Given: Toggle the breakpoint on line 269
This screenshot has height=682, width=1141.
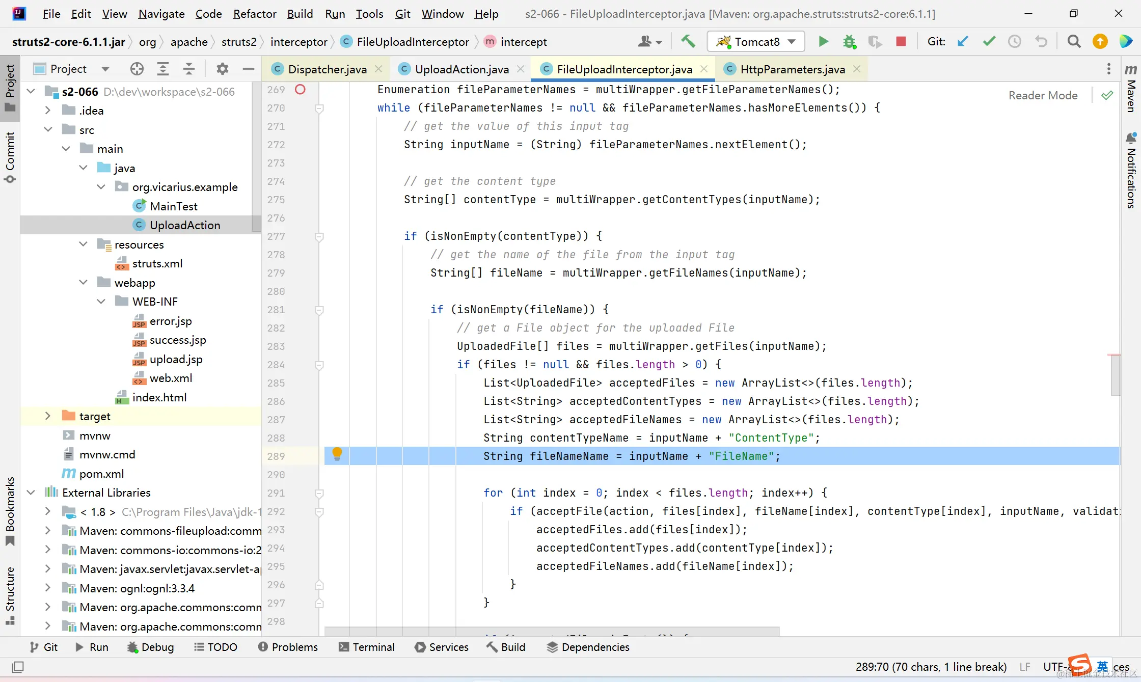Looking at the screenshot, I should 300,90.
